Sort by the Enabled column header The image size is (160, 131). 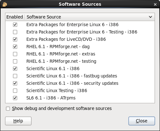[15, 17]
